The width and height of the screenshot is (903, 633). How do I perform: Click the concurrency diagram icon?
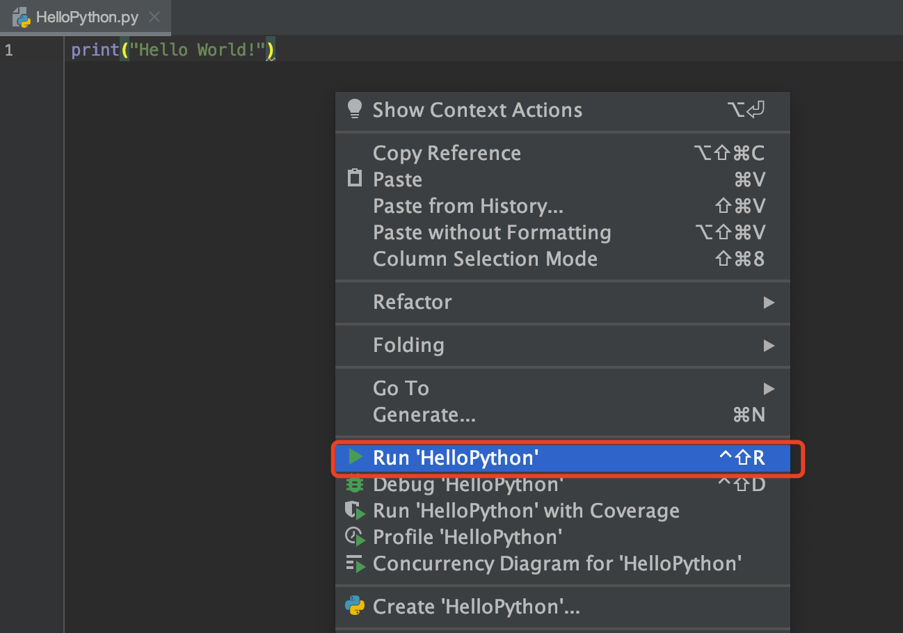355,564
